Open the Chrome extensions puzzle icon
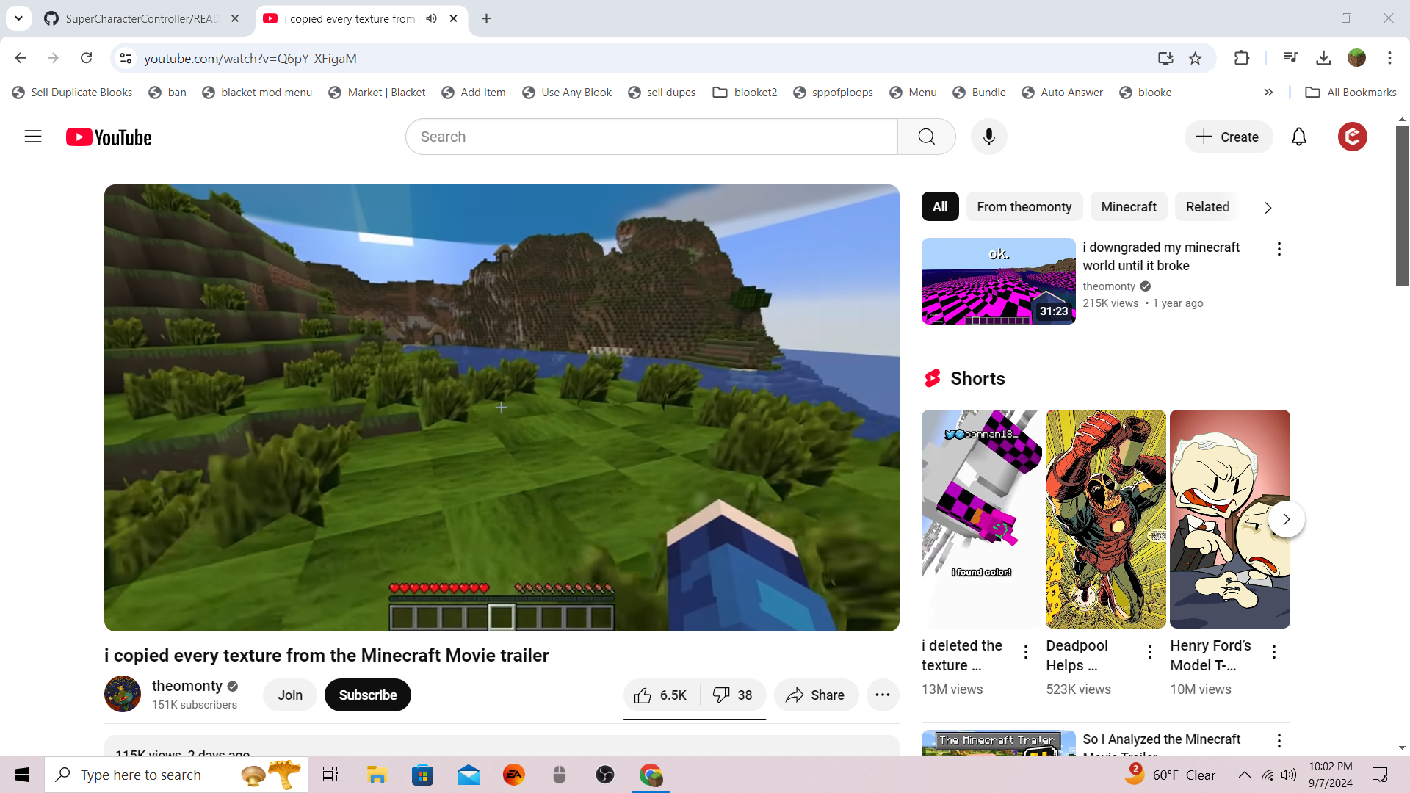The height and width of the screenshot is (793, 1410). pos(1241,58)
